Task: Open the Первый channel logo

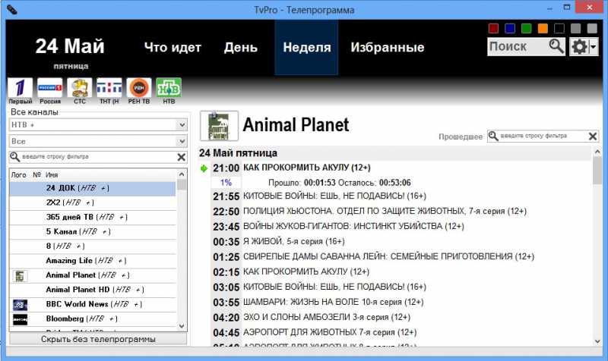Action: [21, 87]
